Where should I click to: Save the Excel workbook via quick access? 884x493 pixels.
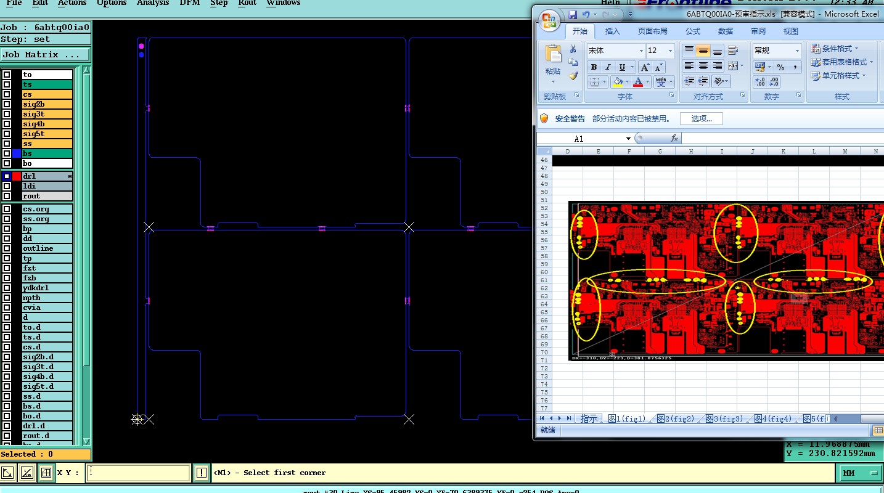pos(573,14)
